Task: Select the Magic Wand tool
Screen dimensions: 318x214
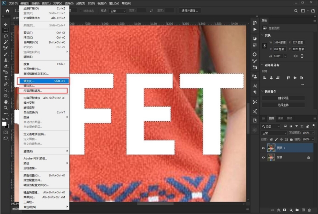Action: click(x=6, y=42)
